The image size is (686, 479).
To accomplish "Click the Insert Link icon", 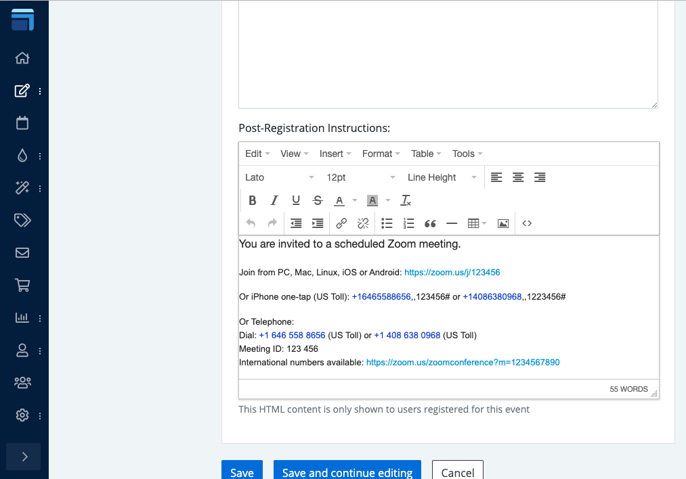I will pyautogui.click(x=341, y=223).
